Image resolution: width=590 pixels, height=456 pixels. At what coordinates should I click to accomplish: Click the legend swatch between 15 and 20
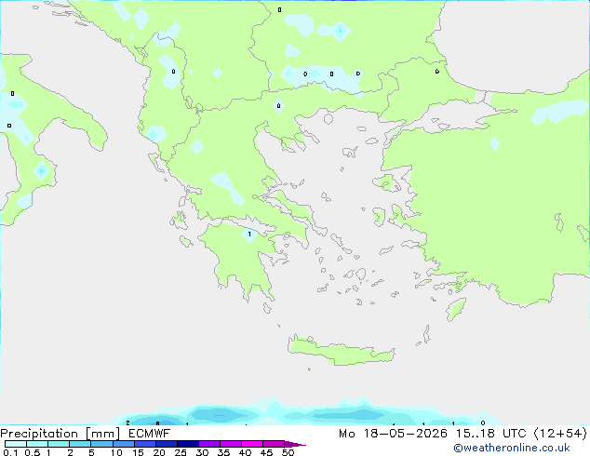144,444
